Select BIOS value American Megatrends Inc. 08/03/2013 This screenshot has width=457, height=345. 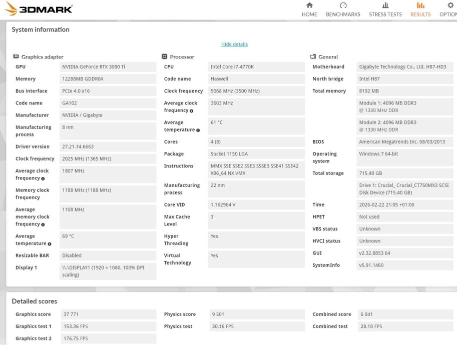[405, 142]
